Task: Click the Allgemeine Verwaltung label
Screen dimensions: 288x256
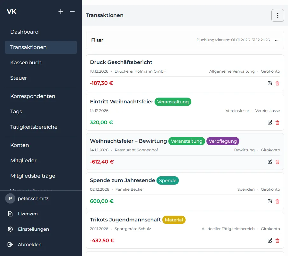Action: [x=232, y=71]
